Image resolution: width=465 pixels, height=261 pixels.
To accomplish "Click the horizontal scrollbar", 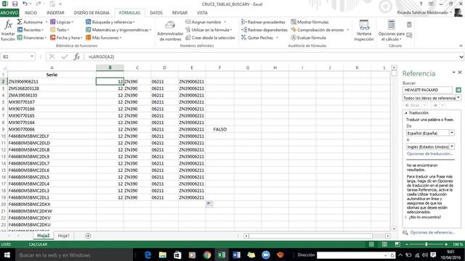I will click(317, 236).
